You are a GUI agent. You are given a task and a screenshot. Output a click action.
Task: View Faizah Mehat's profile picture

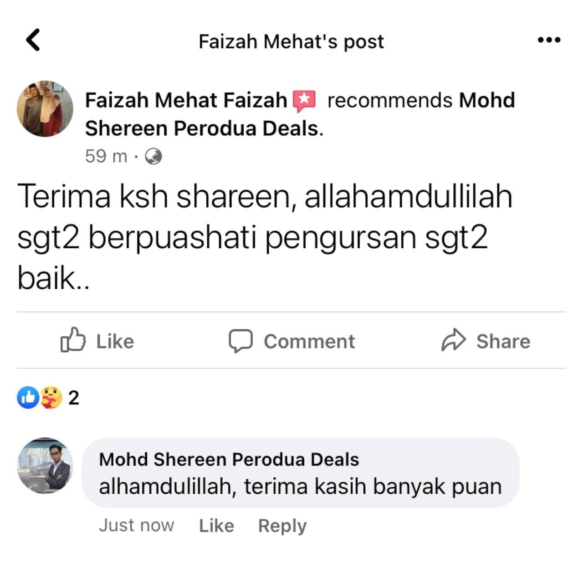[x=45, y=109]
